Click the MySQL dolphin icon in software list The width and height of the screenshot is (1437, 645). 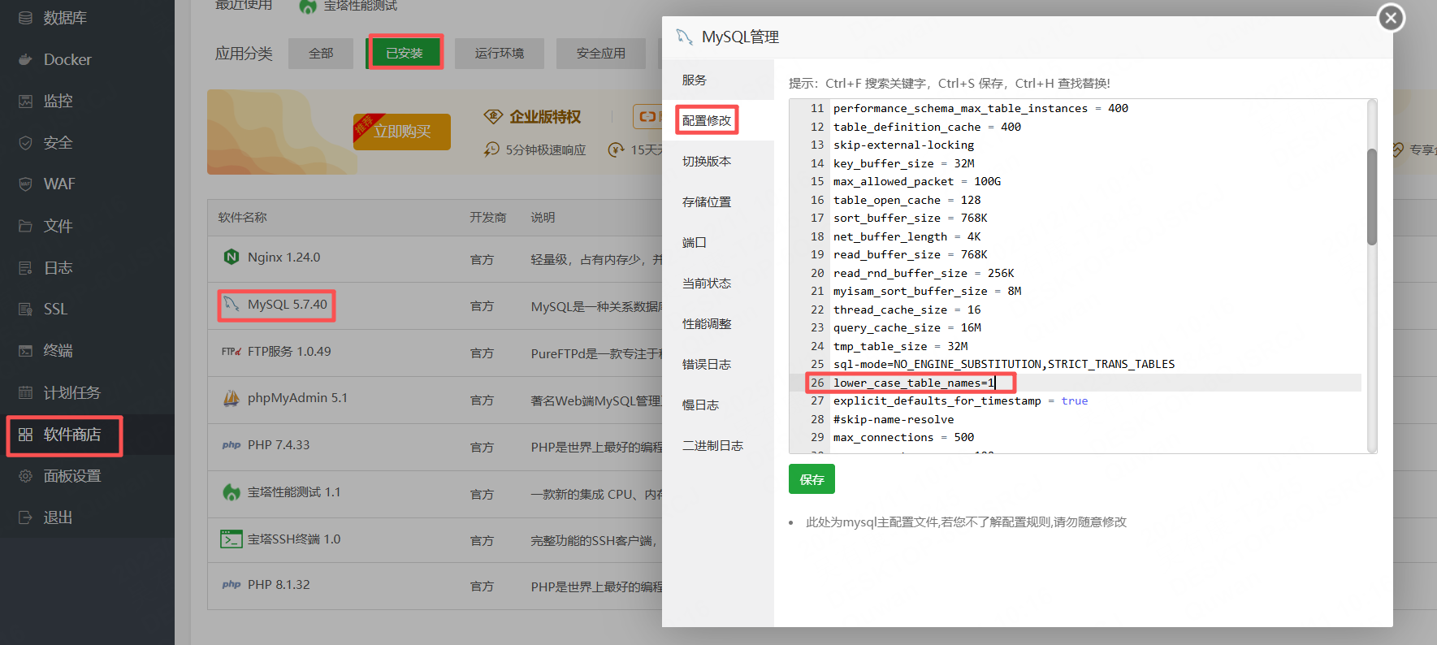point(232,305)
